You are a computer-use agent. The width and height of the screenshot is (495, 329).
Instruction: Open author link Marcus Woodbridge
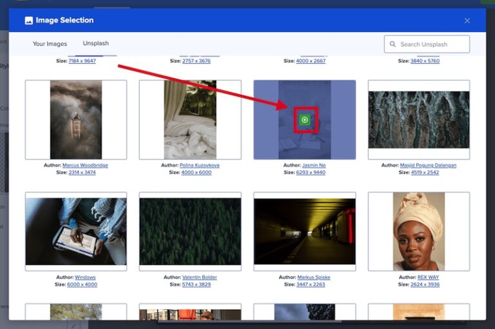pyautogui.click(x=85, y=165)
